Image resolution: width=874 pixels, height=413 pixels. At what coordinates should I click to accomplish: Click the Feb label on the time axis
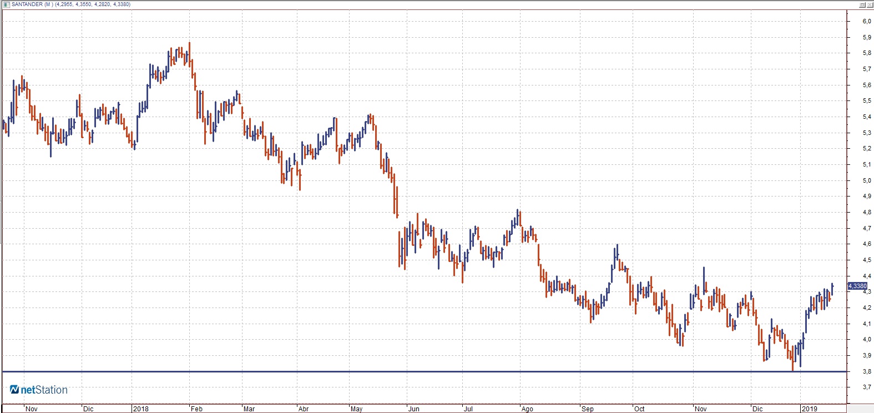coord(196,409)
